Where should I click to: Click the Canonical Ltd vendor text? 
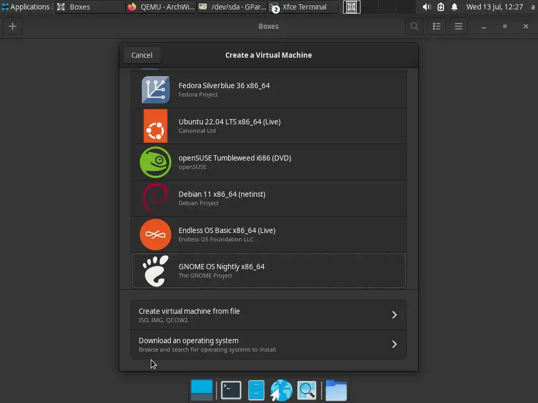(x=197, y=131)
